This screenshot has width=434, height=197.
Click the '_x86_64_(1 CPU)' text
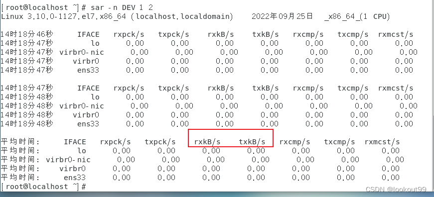[357, 16]
